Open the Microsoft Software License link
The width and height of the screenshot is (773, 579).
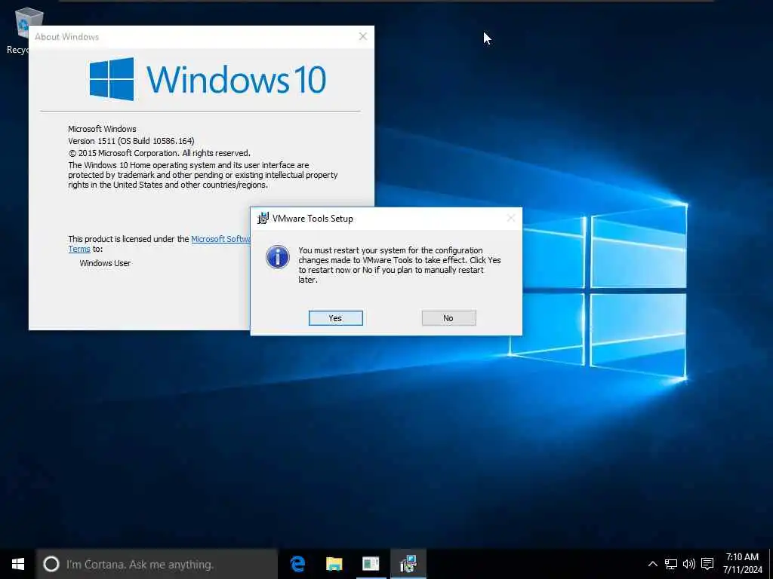220,239
